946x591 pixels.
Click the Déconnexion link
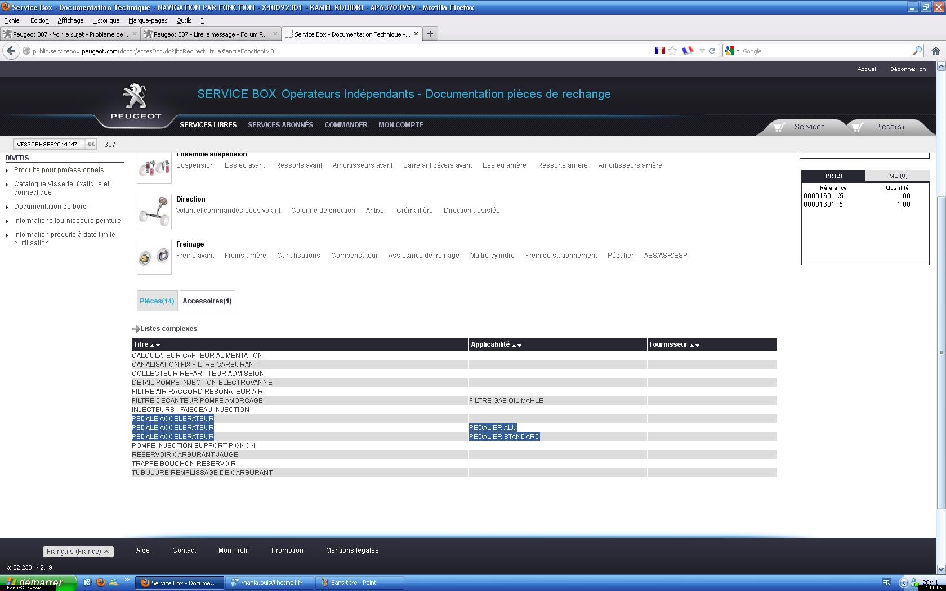click(x=907, y=69)
